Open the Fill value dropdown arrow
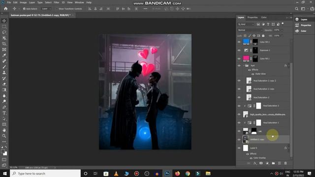315x177 pixels. click(x=282, y=36)
